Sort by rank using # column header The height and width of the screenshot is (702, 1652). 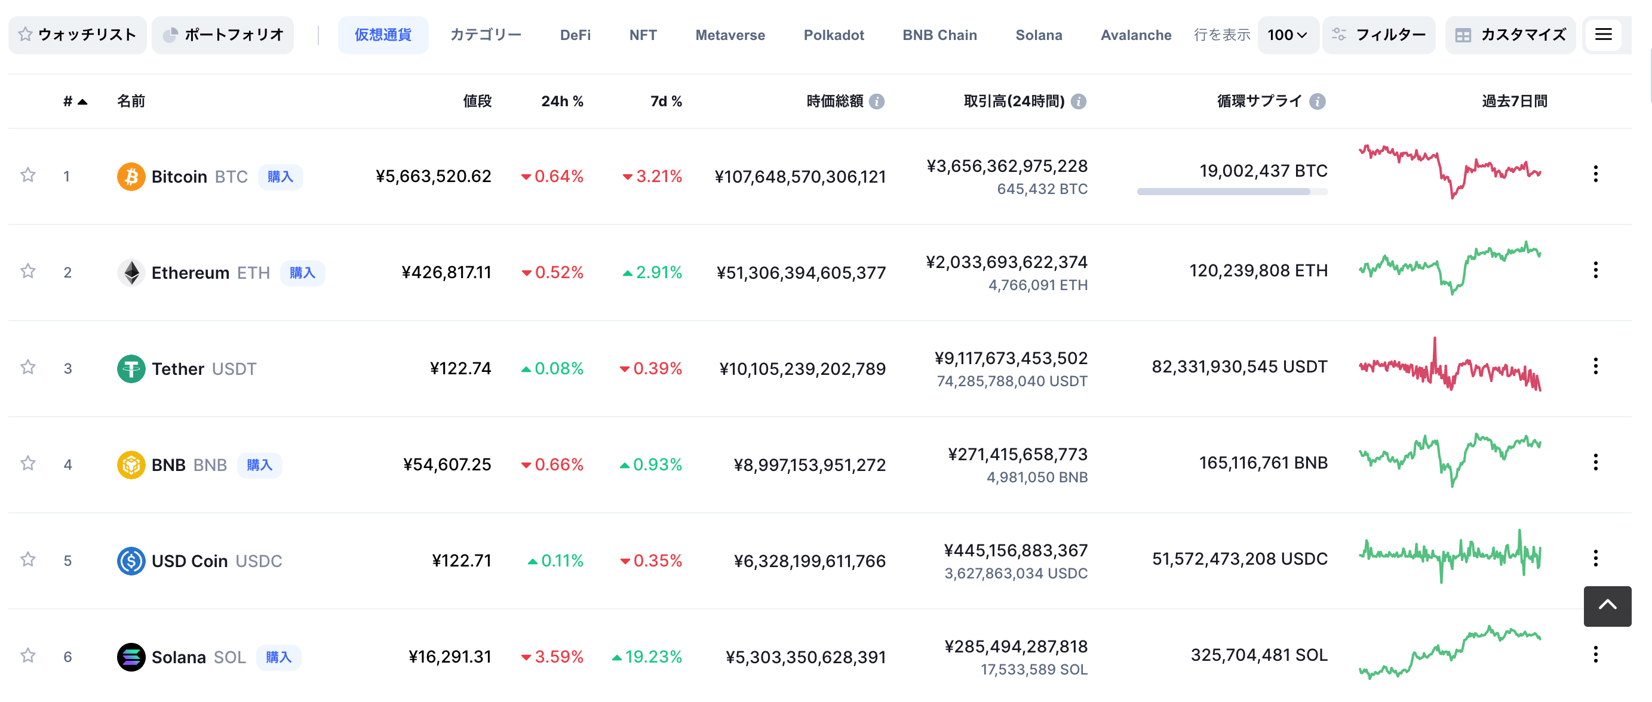[75, 101]
